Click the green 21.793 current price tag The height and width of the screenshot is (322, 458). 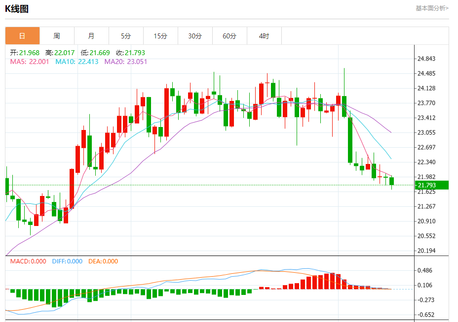pyautogui.click(x=432, y=185)
